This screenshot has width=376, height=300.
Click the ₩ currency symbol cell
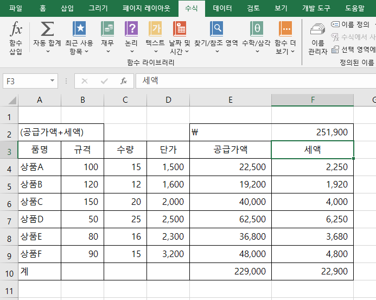[x=231, y=133]
